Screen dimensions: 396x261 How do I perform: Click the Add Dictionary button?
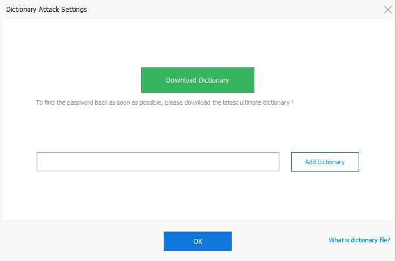click(325, 162)
